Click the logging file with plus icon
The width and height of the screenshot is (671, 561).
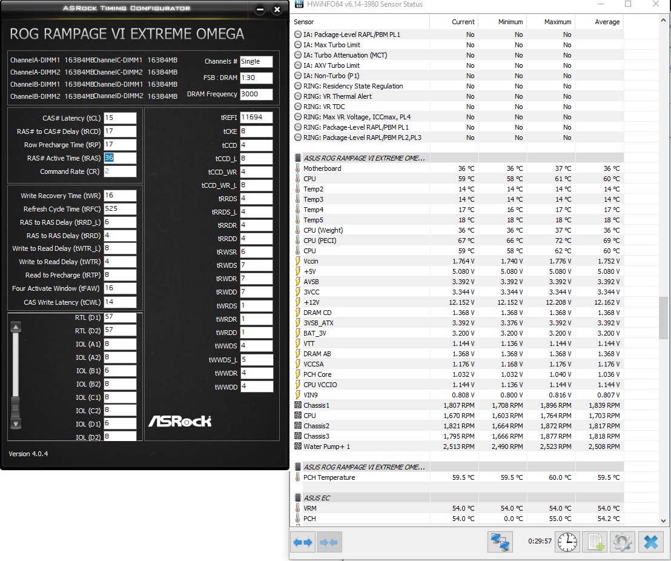click(595, 542)
